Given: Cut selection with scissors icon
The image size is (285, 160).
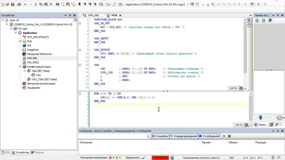Looking at the screenshot, I should [x=36, y=4].
